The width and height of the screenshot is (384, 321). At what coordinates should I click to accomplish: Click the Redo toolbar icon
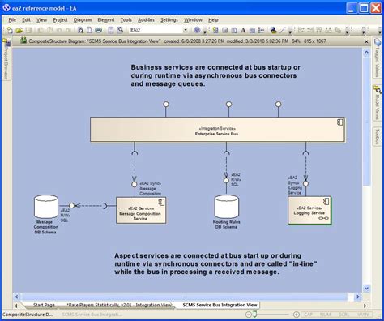tap(69, 30)
